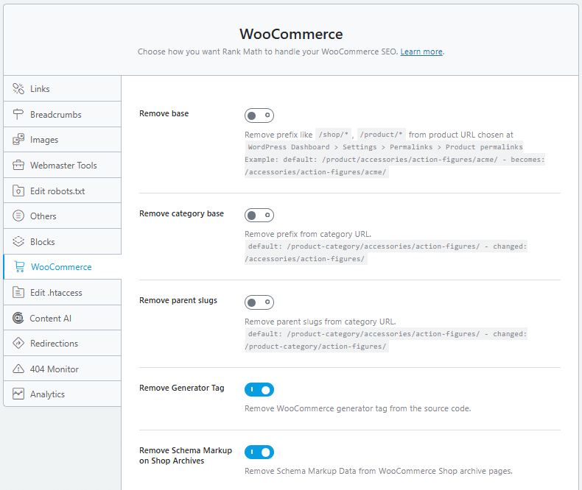Enable the Remove parent slugs toggle
Viewport: 582px width, 490px height.
(x=259, y=302)
